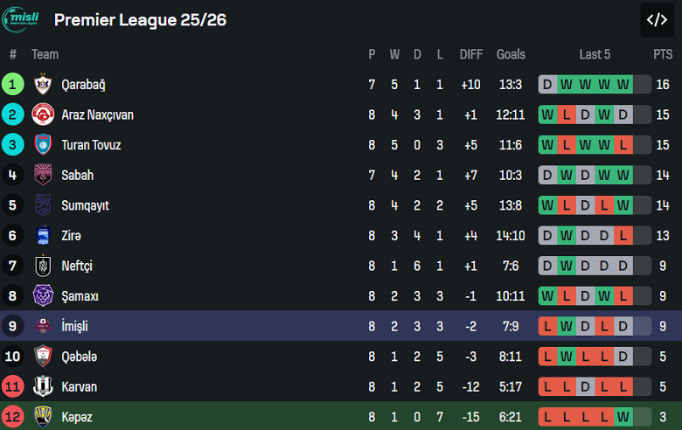Image resolution: width=682 pixels, height=430 pixels.
Task: Click the Neftçi team crest
Action: (x=43, y=266)
